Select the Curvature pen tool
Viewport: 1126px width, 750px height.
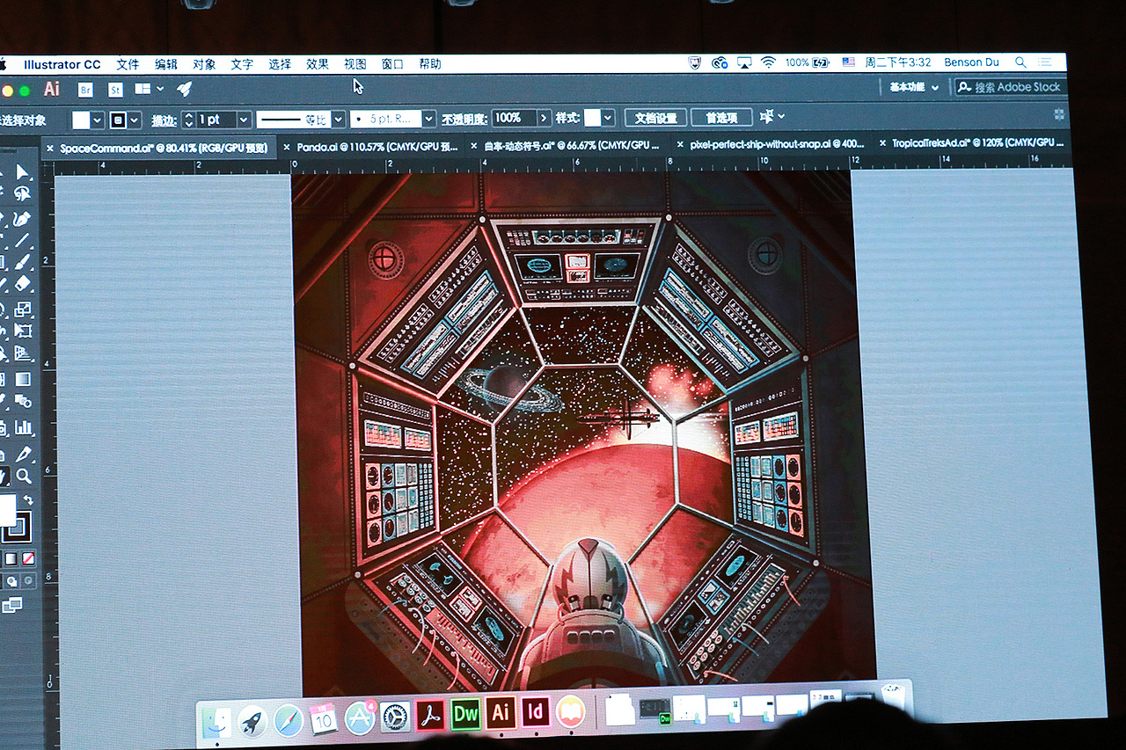point(23,217)
